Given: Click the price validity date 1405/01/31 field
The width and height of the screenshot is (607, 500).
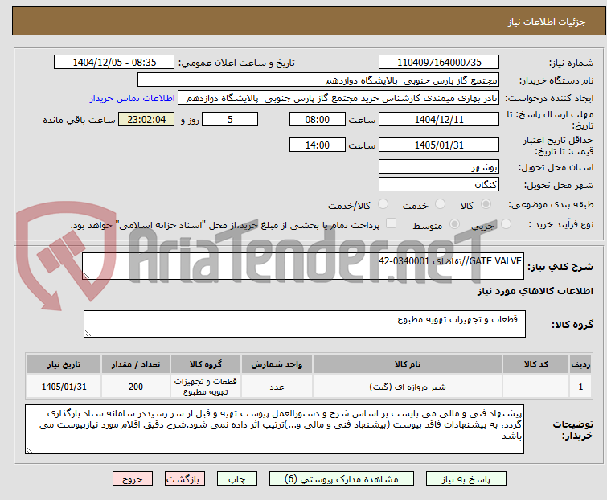Looking at the screenshot, I should pyautogui.click(x=439, y=145).
